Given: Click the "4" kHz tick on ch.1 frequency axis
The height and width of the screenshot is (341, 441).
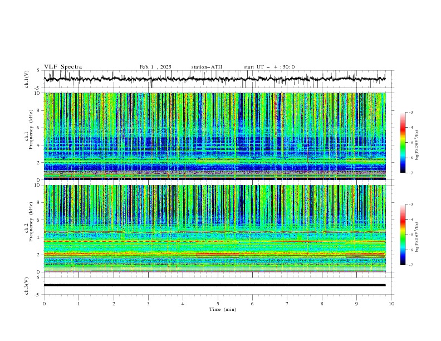Looking at the screenshot, I should click(39, 145).
